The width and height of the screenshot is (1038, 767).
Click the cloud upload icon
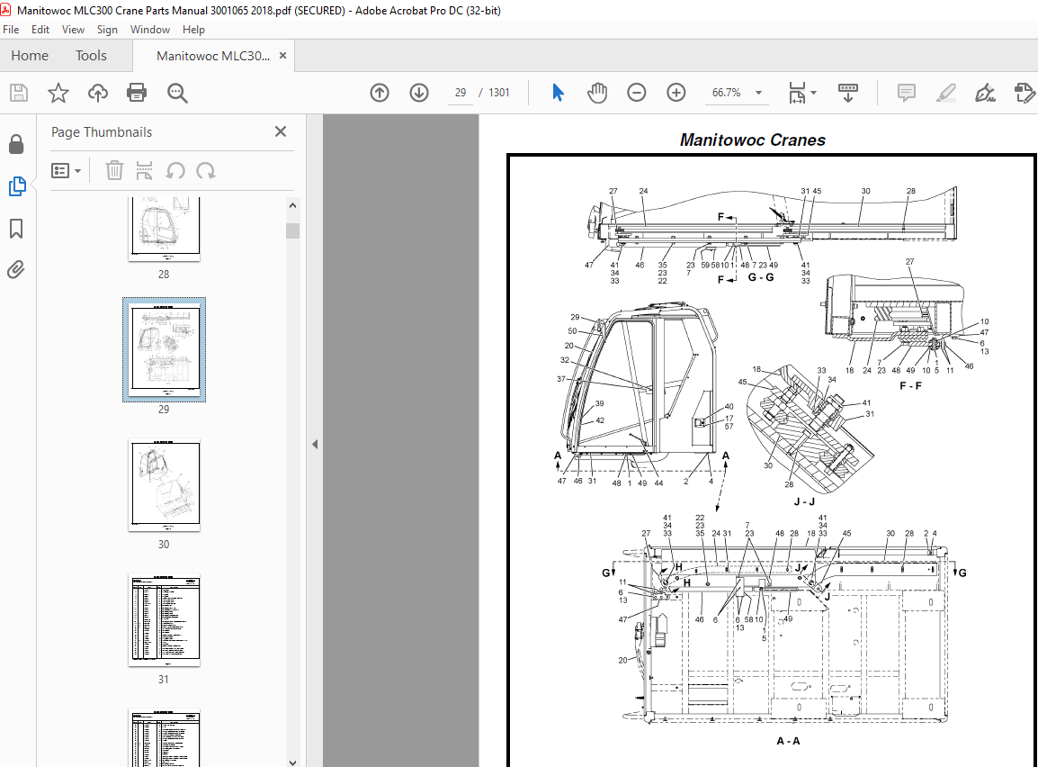[98, 93]
